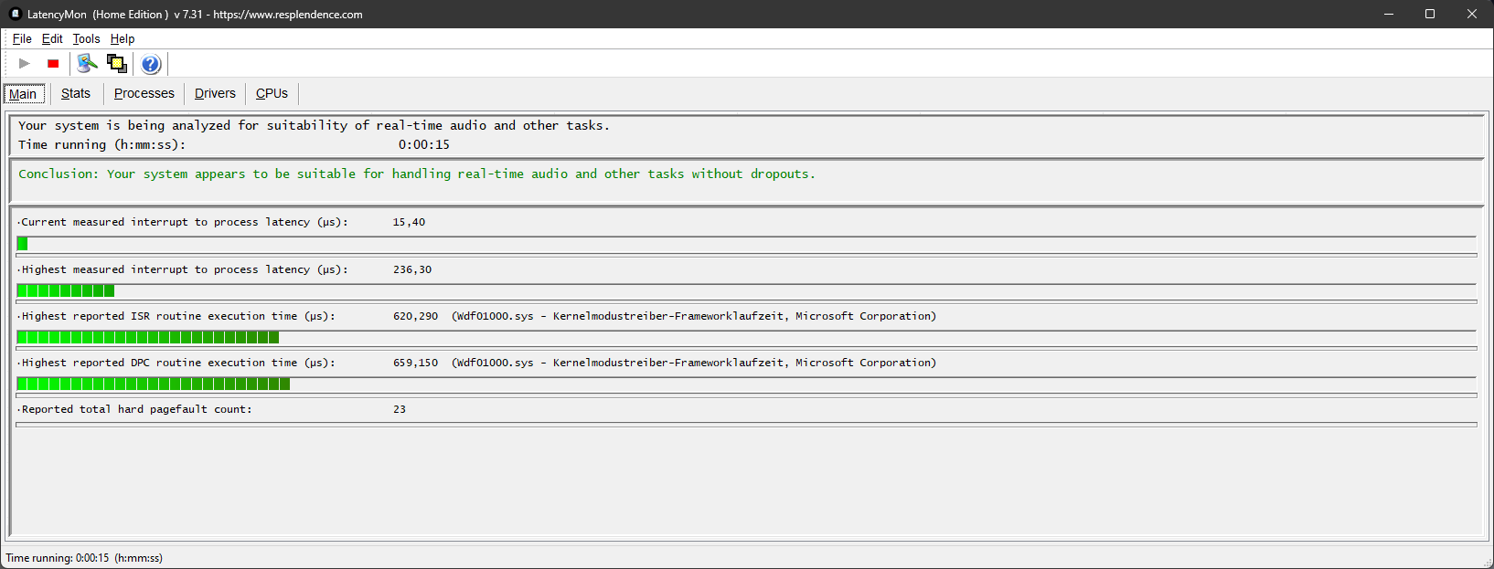The width and height of the screenshot is (1494, 569).
Task: Open help via blue question mark icon
Action: click(151, 64)
